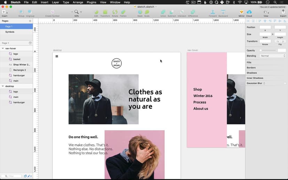Screen dimensions: 288x180
Task: Toggle the Gaussian Blur checkbox
Action: (x=285, y=83)
